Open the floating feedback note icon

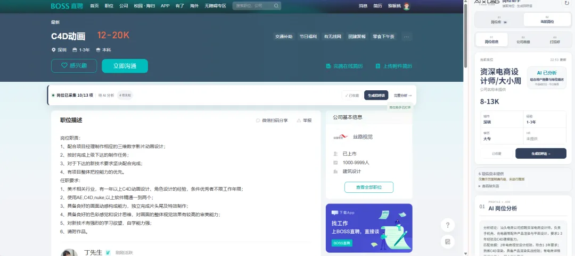[448, 242]
